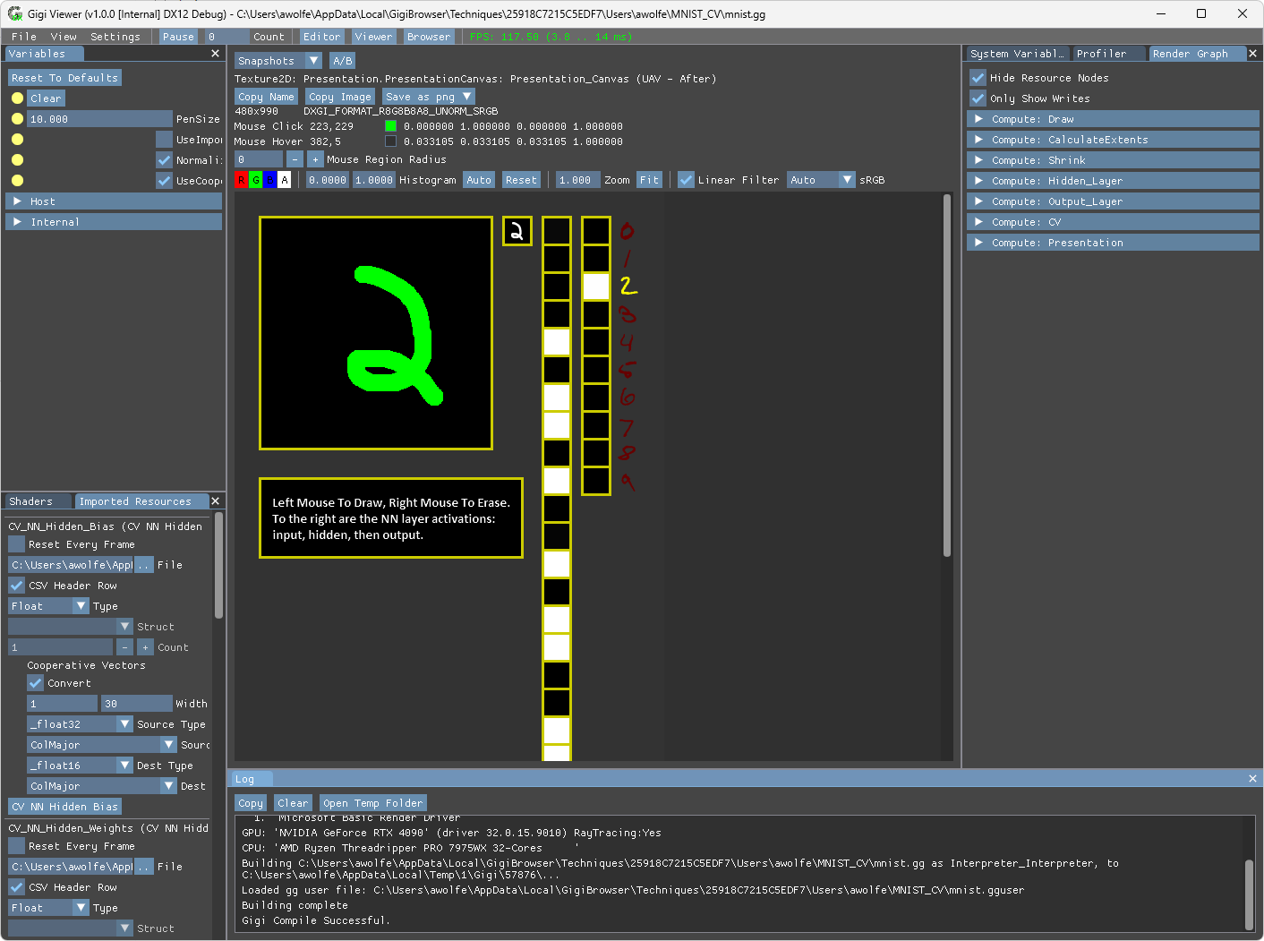
Task: Open the Snapshots dropdown
Action: click(278, 61)
